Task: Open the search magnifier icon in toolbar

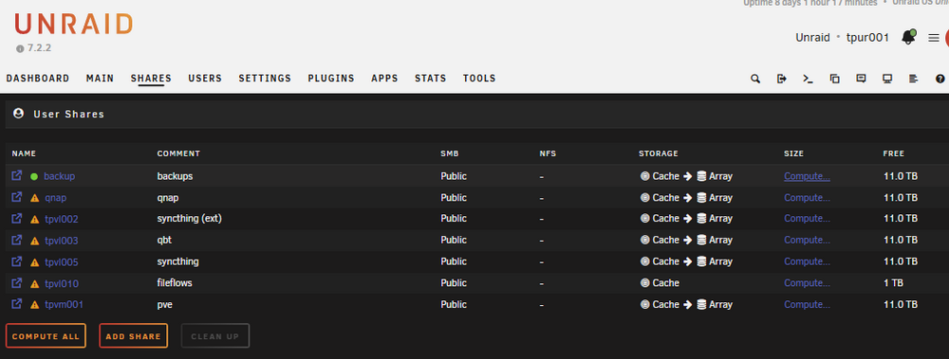Action: (x=755, y=79)
